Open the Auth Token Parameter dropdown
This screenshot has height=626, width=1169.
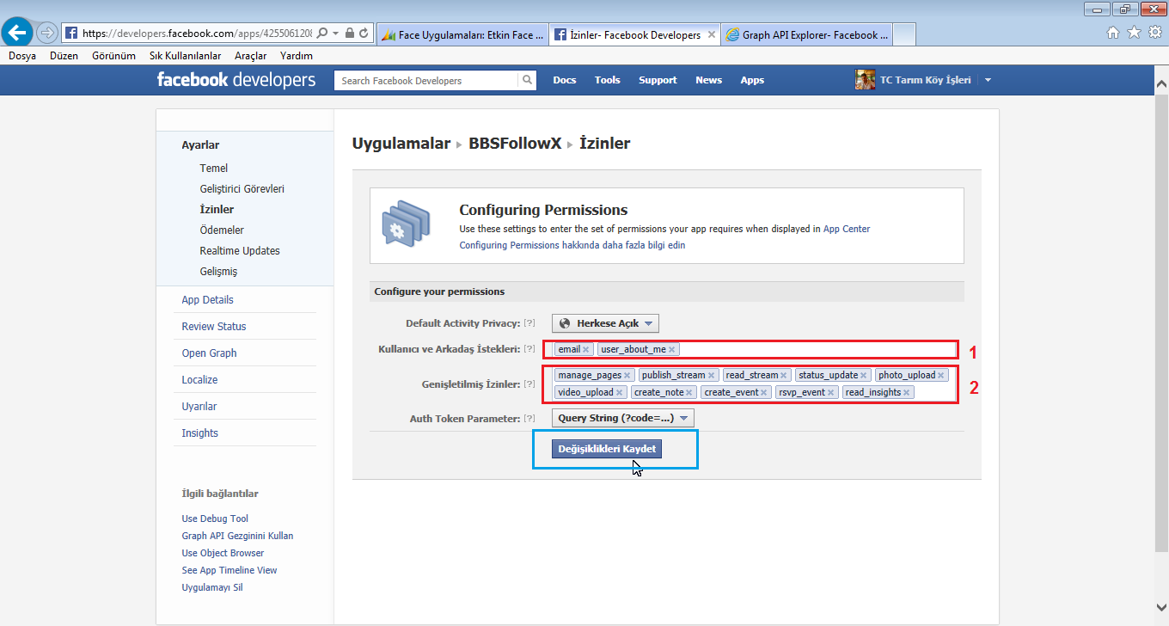coord(623,418)
